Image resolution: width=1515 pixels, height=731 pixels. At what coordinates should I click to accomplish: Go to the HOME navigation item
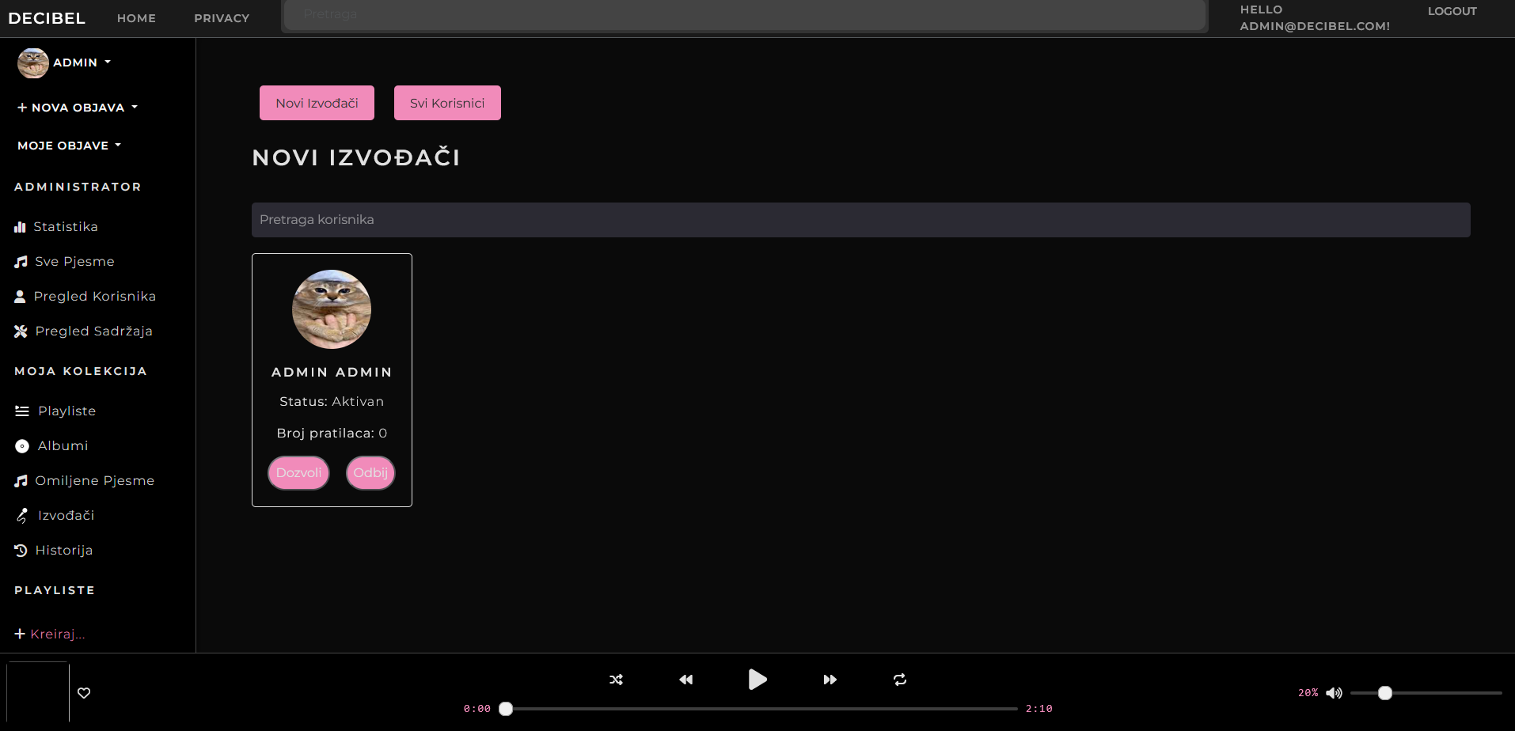(x=136, y=18)
